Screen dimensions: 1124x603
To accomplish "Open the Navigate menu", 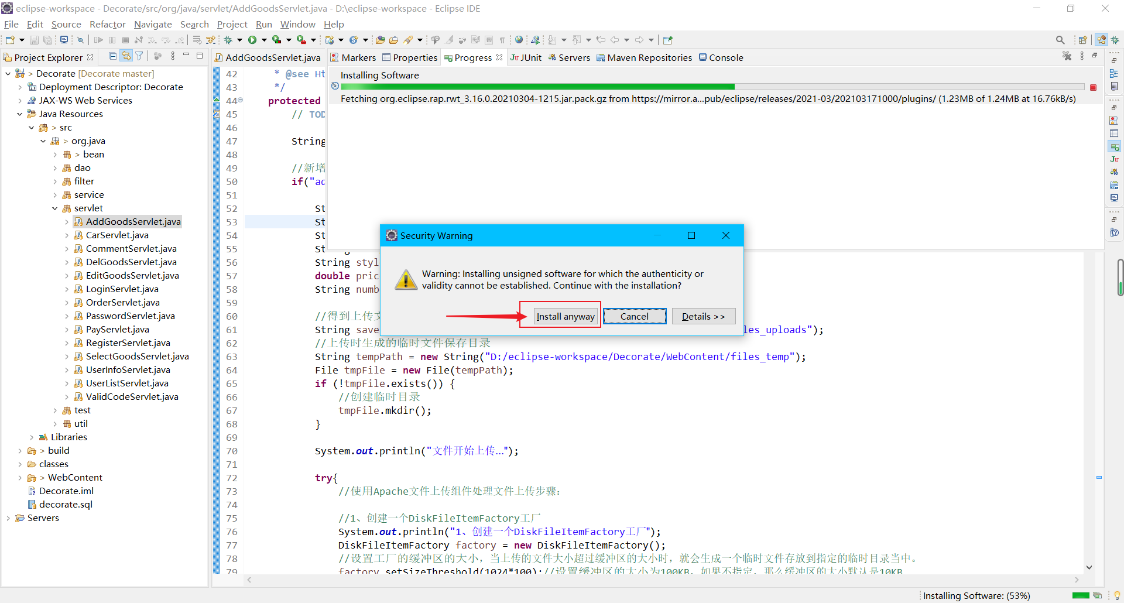I will pyautogui.click(x=153, y=25).
